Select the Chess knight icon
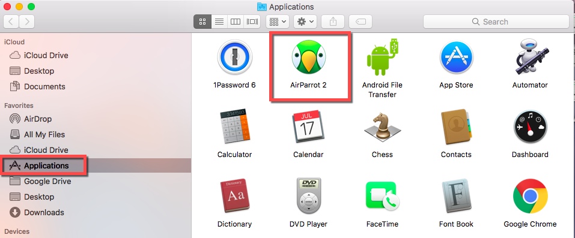The image size is (575, 238). pos(382,126)
